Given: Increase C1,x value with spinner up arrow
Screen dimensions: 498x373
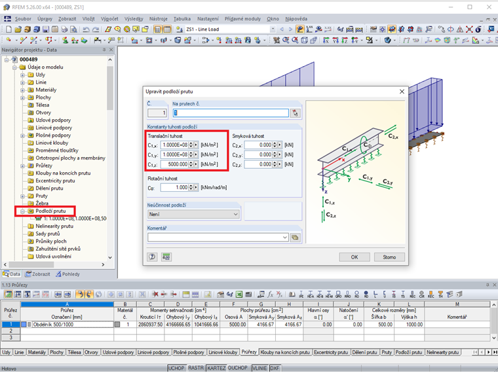Looking at the screenshot, I should 191,143.
